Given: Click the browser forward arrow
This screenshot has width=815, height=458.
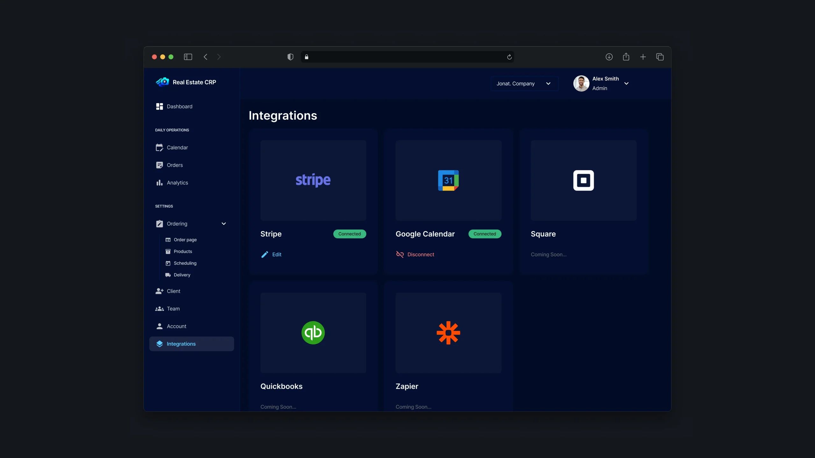Looking at the screenshot, I should point(219,57).
